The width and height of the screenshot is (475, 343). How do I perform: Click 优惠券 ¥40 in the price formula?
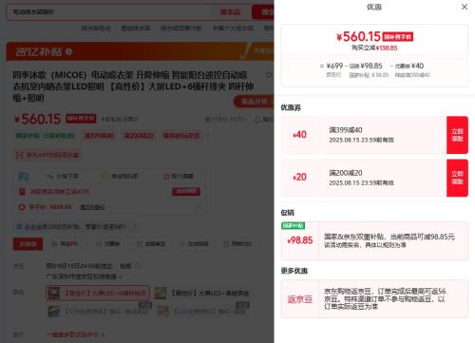(409, 66)
